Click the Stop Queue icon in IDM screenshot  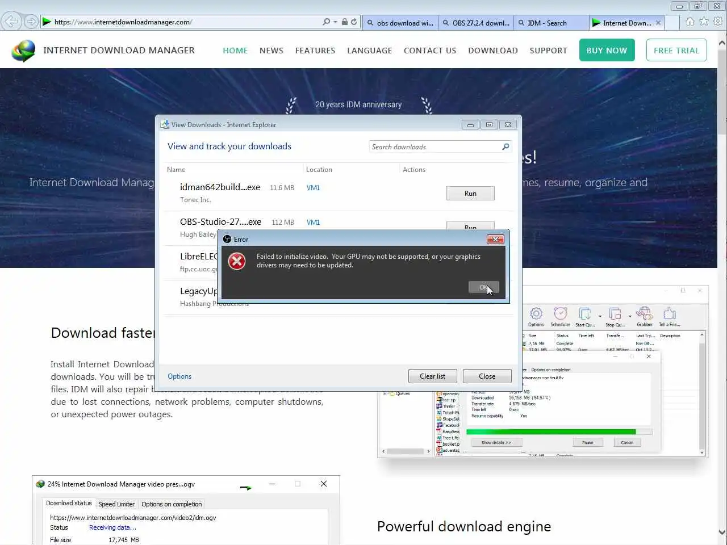coord(615,314)
